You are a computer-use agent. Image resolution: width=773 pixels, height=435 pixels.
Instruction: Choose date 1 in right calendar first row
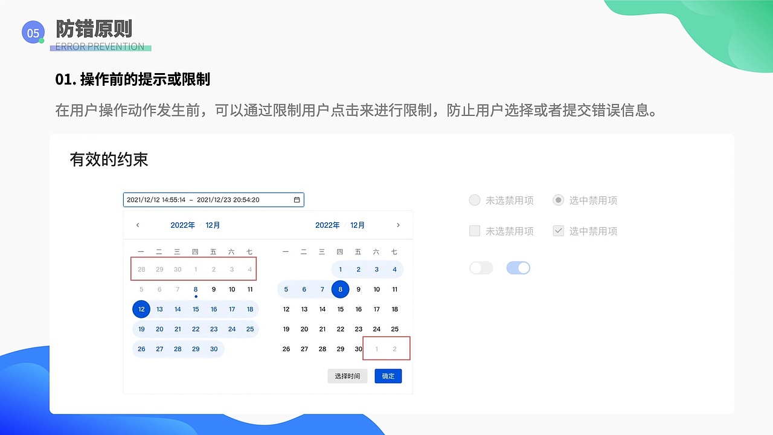click(341, 269)
